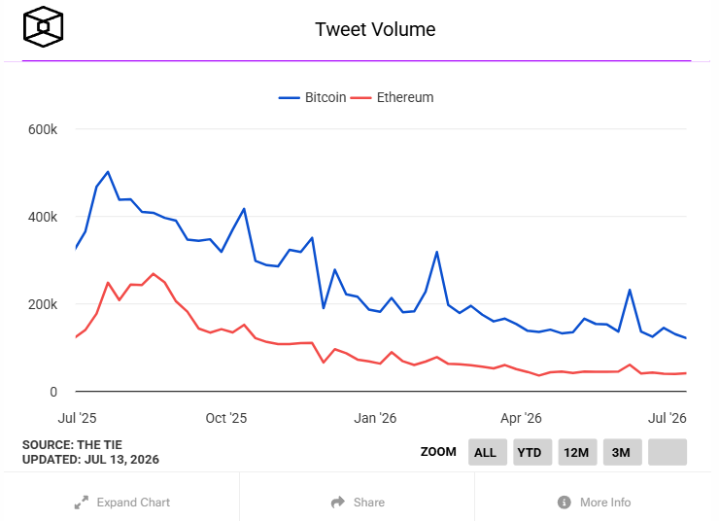Click the Bitcoin peak near 500k
The image size is (719, 521).
coord(108,172)
